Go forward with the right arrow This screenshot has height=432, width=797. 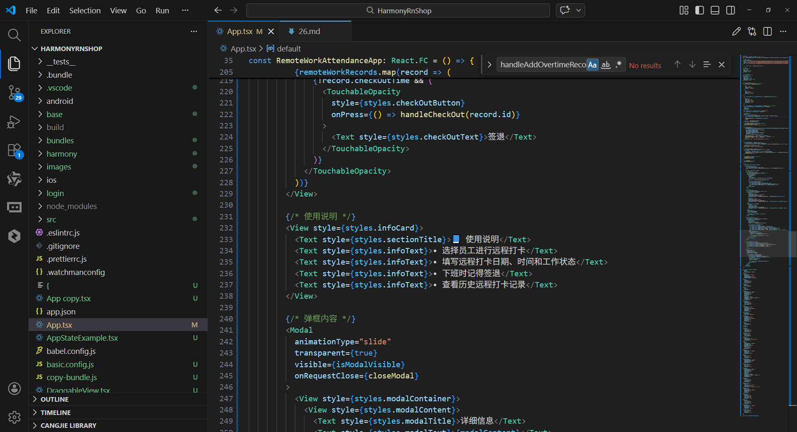coord(234,10)
